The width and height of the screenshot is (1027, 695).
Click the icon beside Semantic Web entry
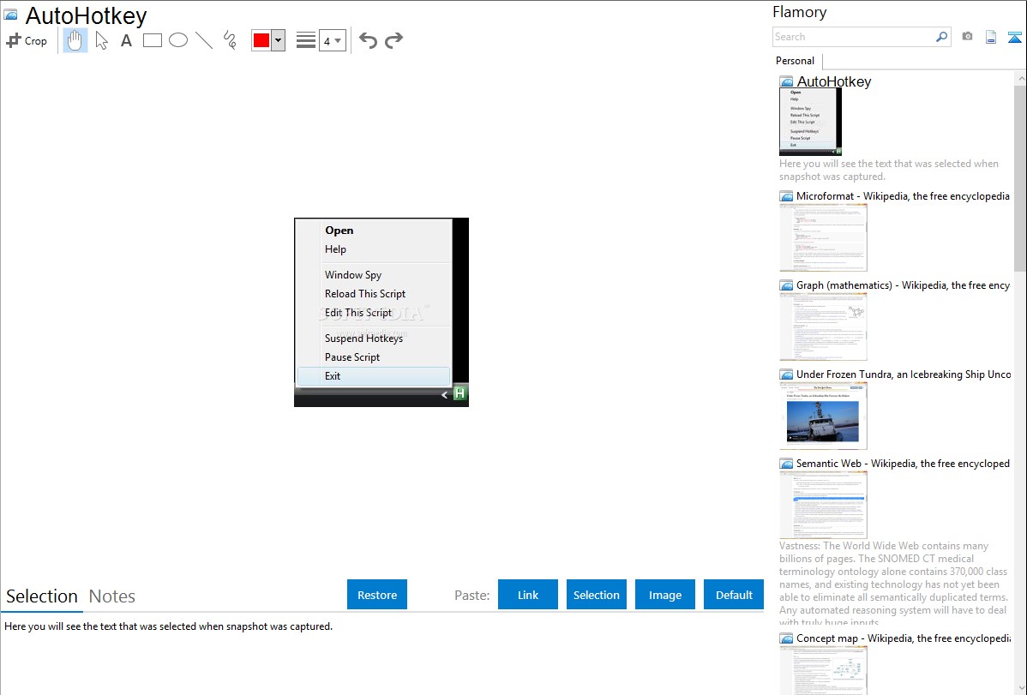(787, 464)
